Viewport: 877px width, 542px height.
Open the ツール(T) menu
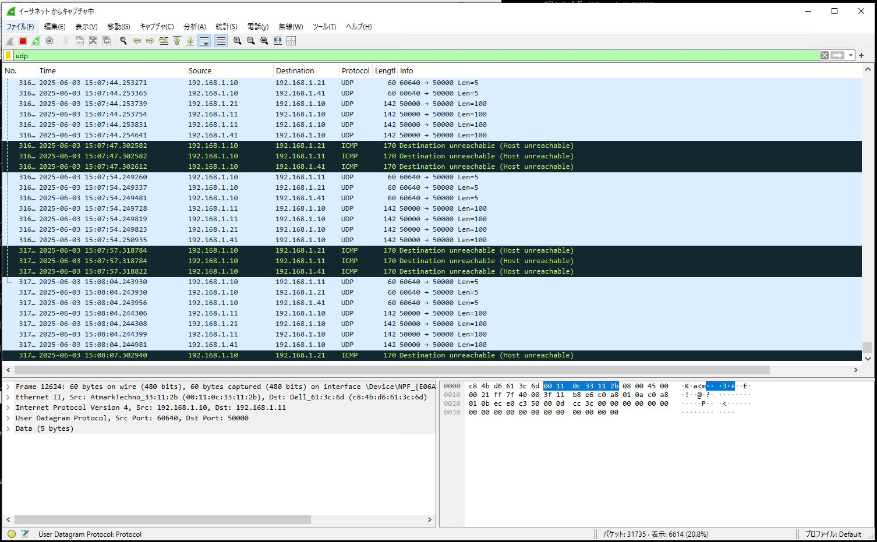point(324,27)
